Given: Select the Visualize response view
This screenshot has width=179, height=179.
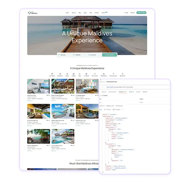Looking at the screenshot, I should coord(117,110).
